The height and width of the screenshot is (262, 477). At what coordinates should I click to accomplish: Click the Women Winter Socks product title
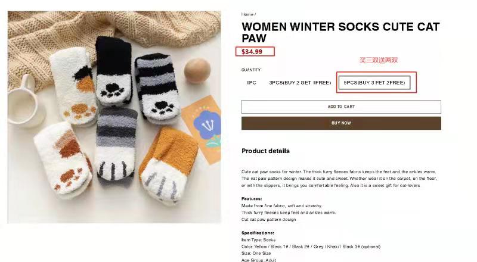click(x=340, y=32)
